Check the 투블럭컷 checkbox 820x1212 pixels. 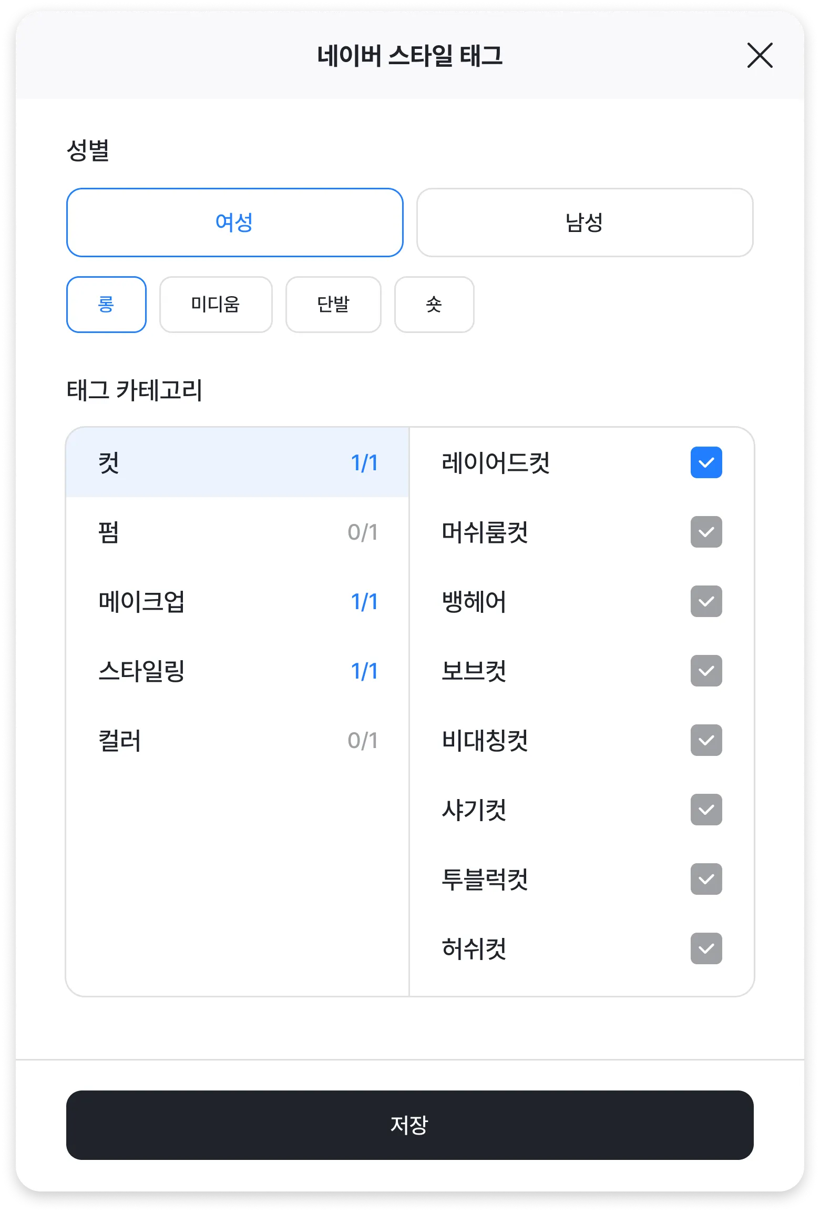tap(706, 879)
